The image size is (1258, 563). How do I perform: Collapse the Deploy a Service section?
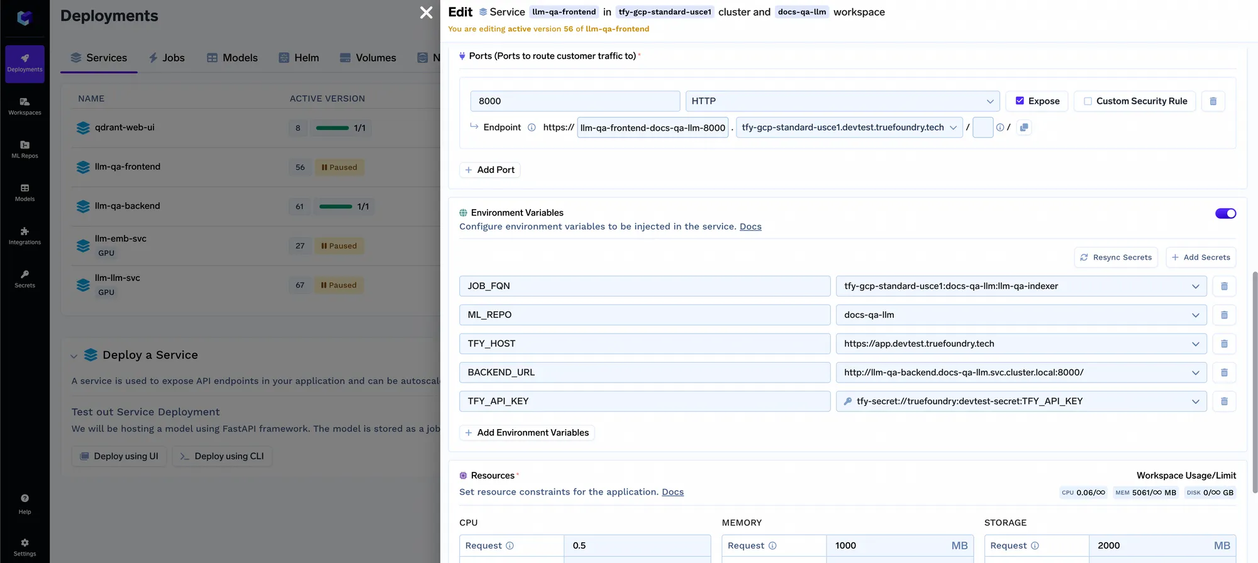(x=74, y=356)
